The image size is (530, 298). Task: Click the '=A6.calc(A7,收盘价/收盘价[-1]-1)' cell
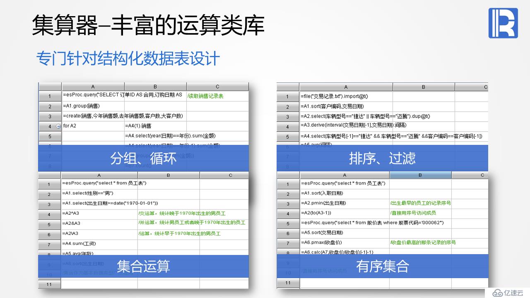pyautogui.click(x=344, y=252)
